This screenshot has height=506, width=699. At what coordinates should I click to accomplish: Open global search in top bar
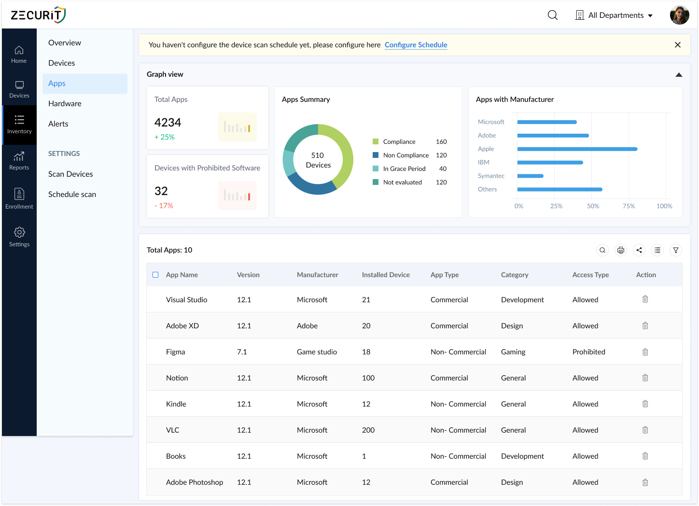tap(552, 15)
